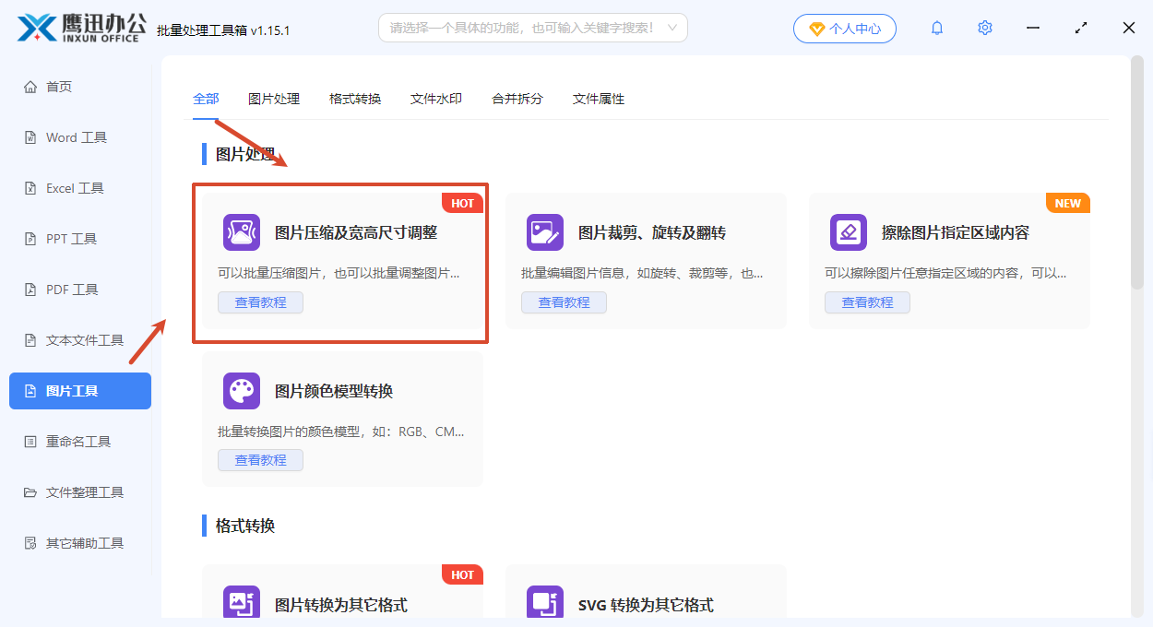
Task: Click the PPT 工具 sidebar icon
Action: pos(30,239)
